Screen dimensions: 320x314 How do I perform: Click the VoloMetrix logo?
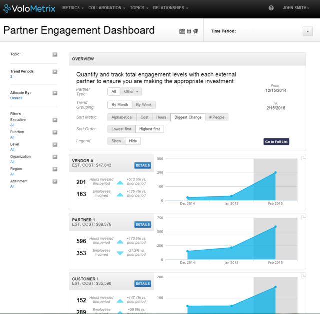29,8
